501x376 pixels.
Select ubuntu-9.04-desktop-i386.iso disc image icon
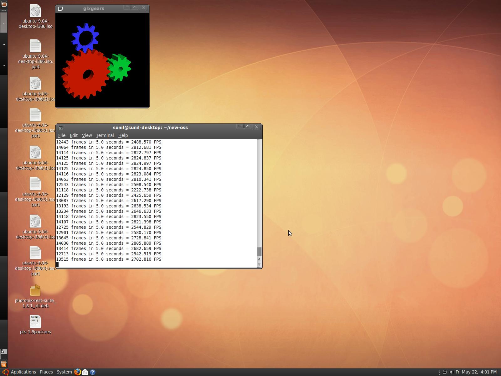35,11
